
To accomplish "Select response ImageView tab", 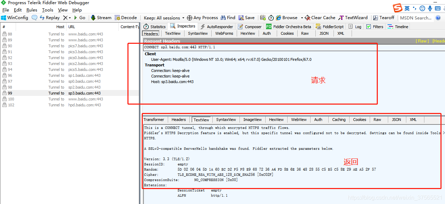I will [x=252, y=120].
